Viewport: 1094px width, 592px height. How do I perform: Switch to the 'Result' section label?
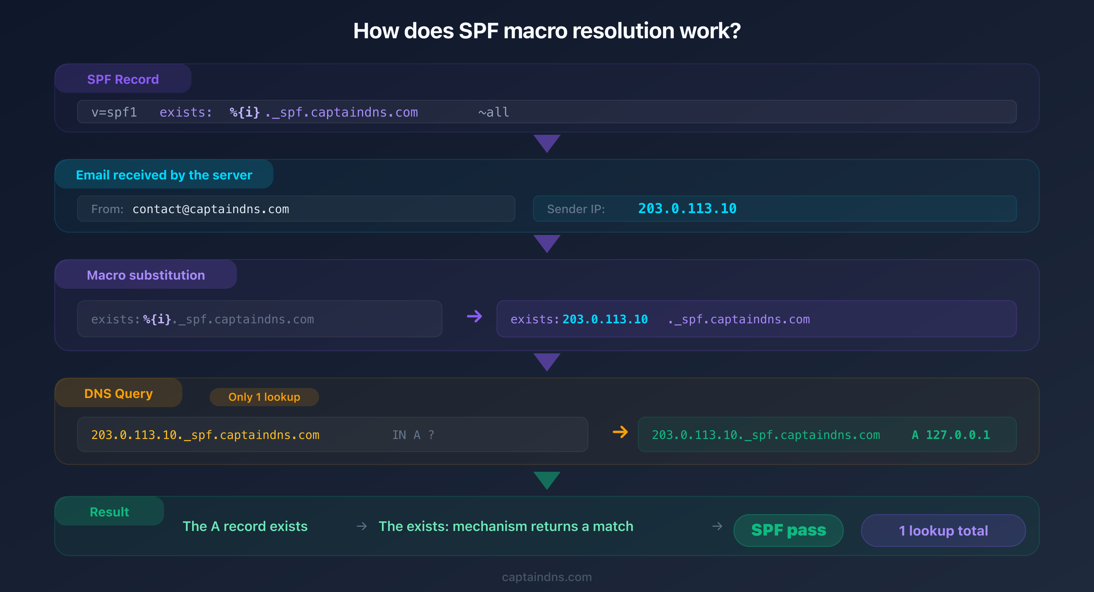(109, 511)
